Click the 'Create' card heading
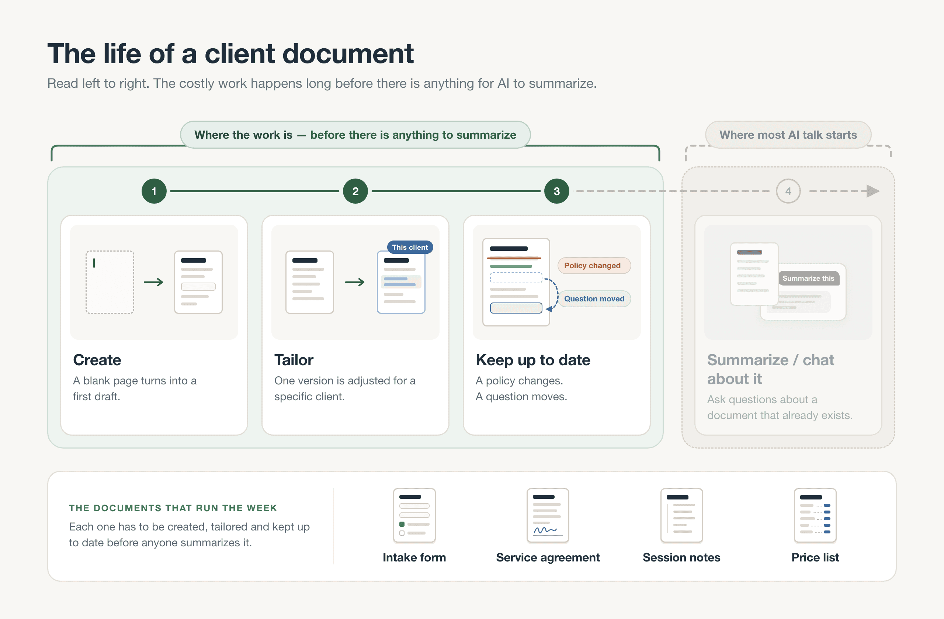Screen dimensions: 944x619 [97, 360]
